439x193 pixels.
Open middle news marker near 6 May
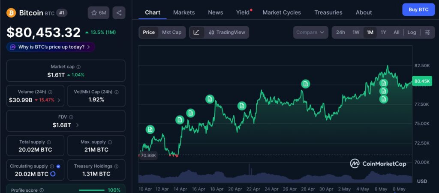tap(384, 91)
